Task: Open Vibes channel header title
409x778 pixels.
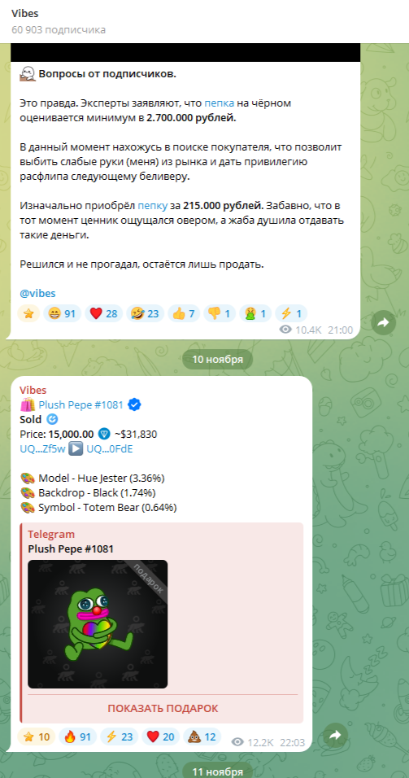Action: tap(24, 13)
